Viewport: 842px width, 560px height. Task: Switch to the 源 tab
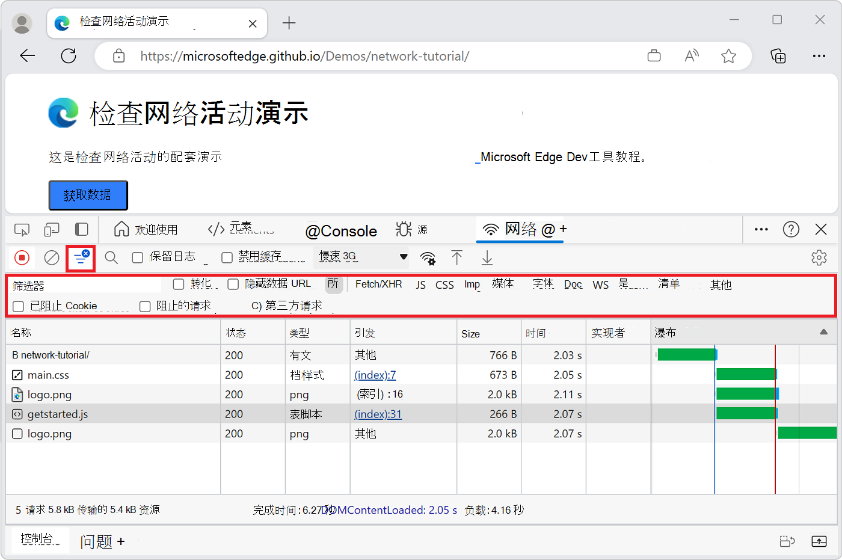pos(412,229)
